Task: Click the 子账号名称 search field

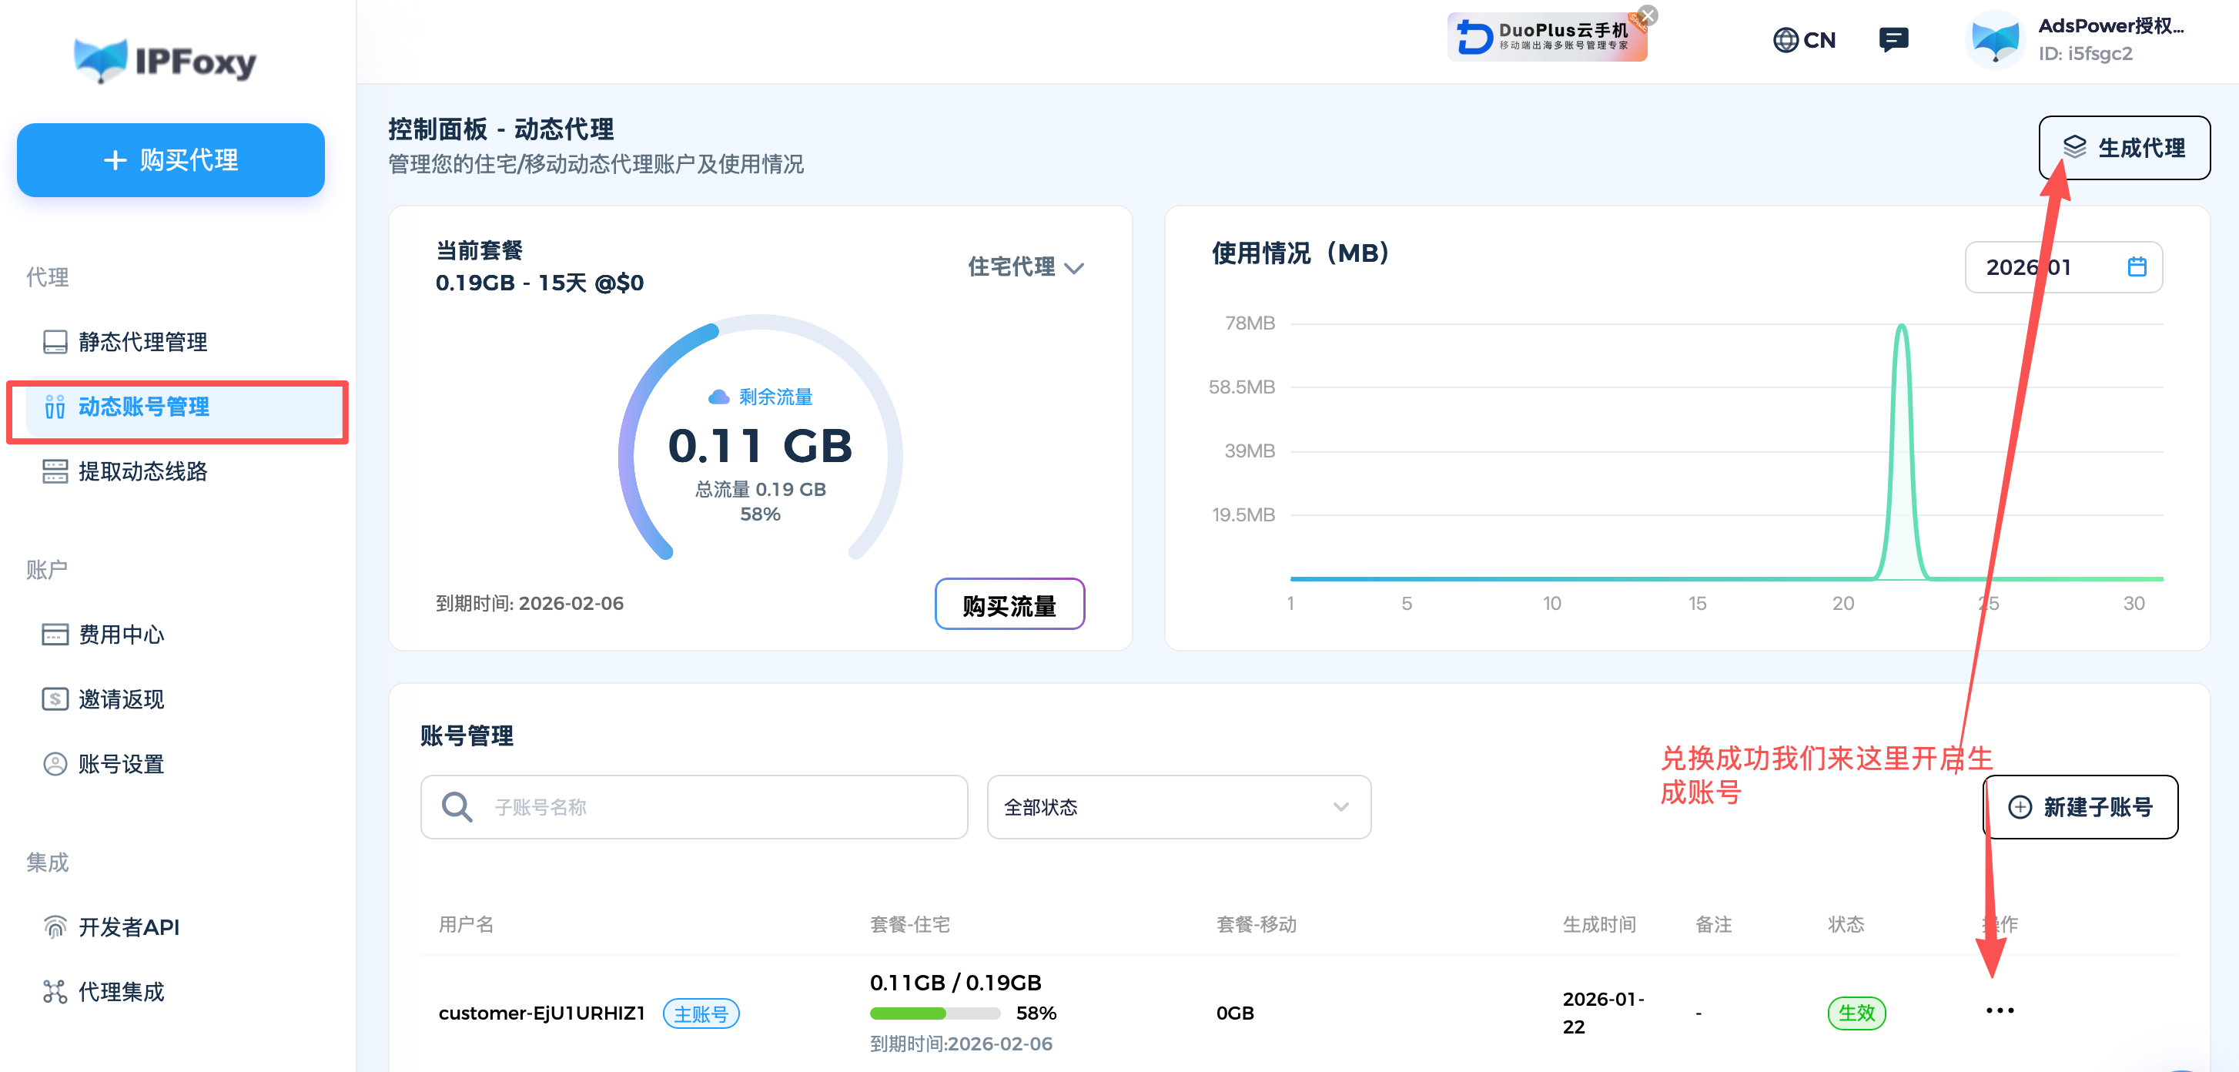Action: pyautogui.click(x=693, y=808)
